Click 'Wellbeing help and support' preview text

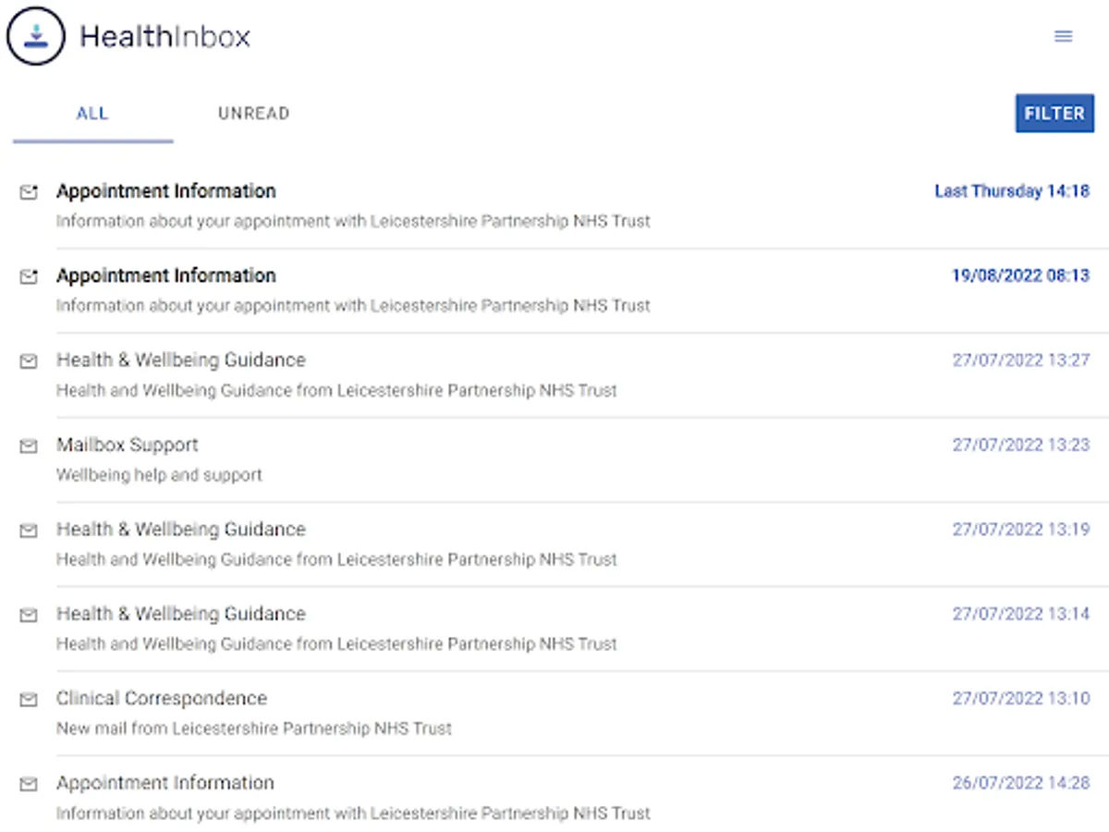click(x=159, y=475)
